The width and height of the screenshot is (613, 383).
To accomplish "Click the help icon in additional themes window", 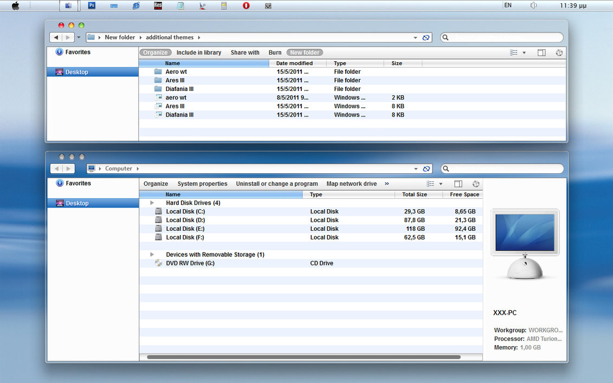I will pos(559,53).
